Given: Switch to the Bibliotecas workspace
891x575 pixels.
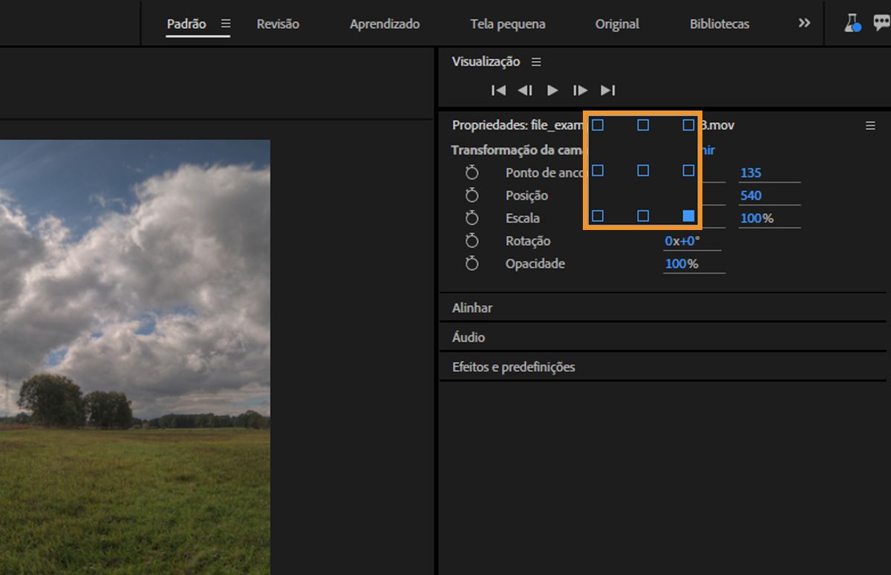Looking at the screenshot, I should pyautogui.click(x=719, y=24).
